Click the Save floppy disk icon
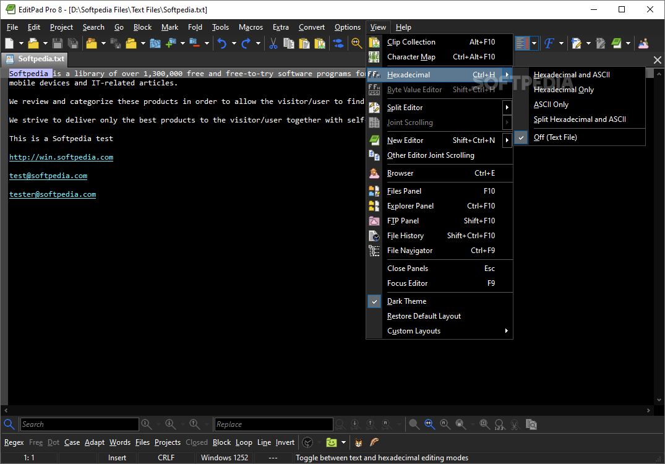Viewport: 665px width, 464px height. (x=58, y=43)
